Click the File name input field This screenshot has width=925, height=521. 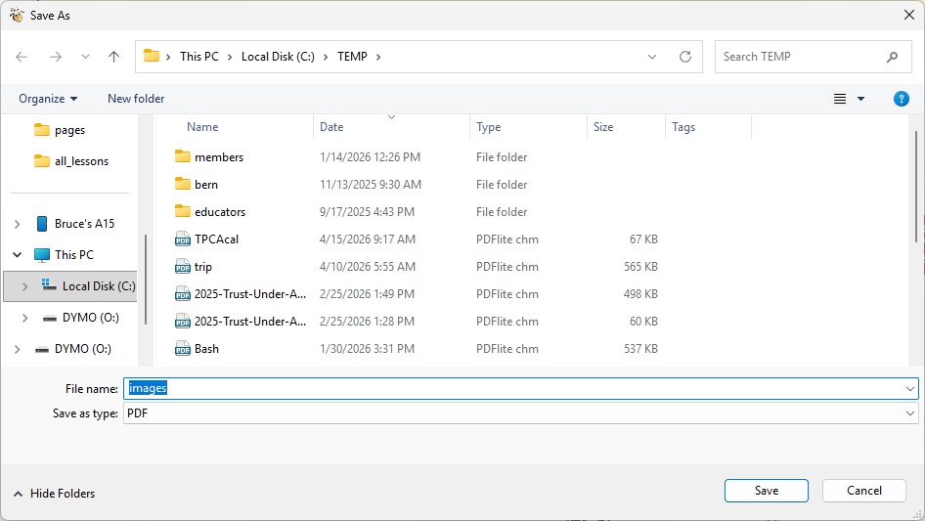pyautogui.click(x=518, y=388)
